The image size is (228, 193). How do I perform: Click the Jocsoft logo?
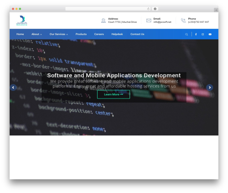(22, 21)
